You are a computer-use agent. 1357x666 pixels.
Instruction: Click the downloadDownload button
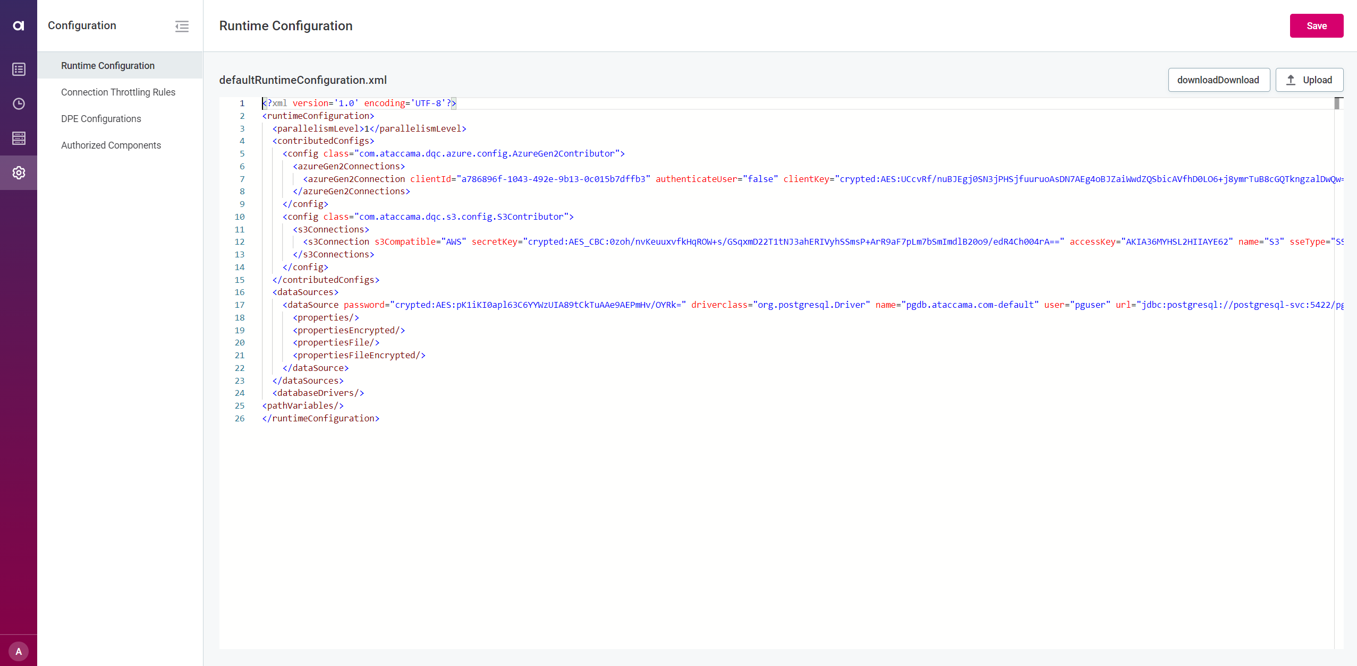pyautogui.click(x=1218, y=80)
